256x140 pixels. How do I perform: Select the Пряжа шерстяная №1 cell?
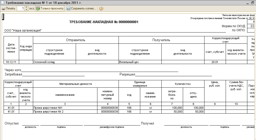tap(65, 108)
